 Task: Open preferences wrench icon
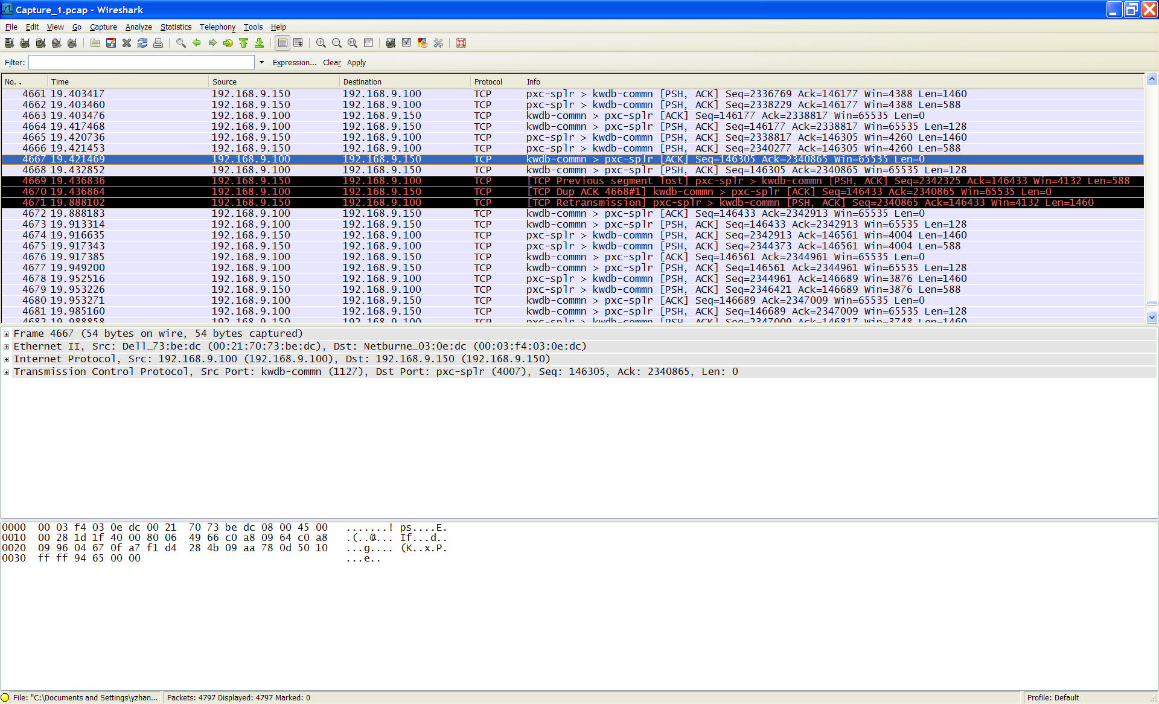[438, 43]
